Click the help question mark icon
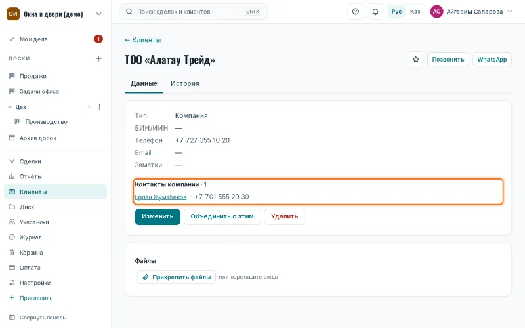 tap(356, 12)
